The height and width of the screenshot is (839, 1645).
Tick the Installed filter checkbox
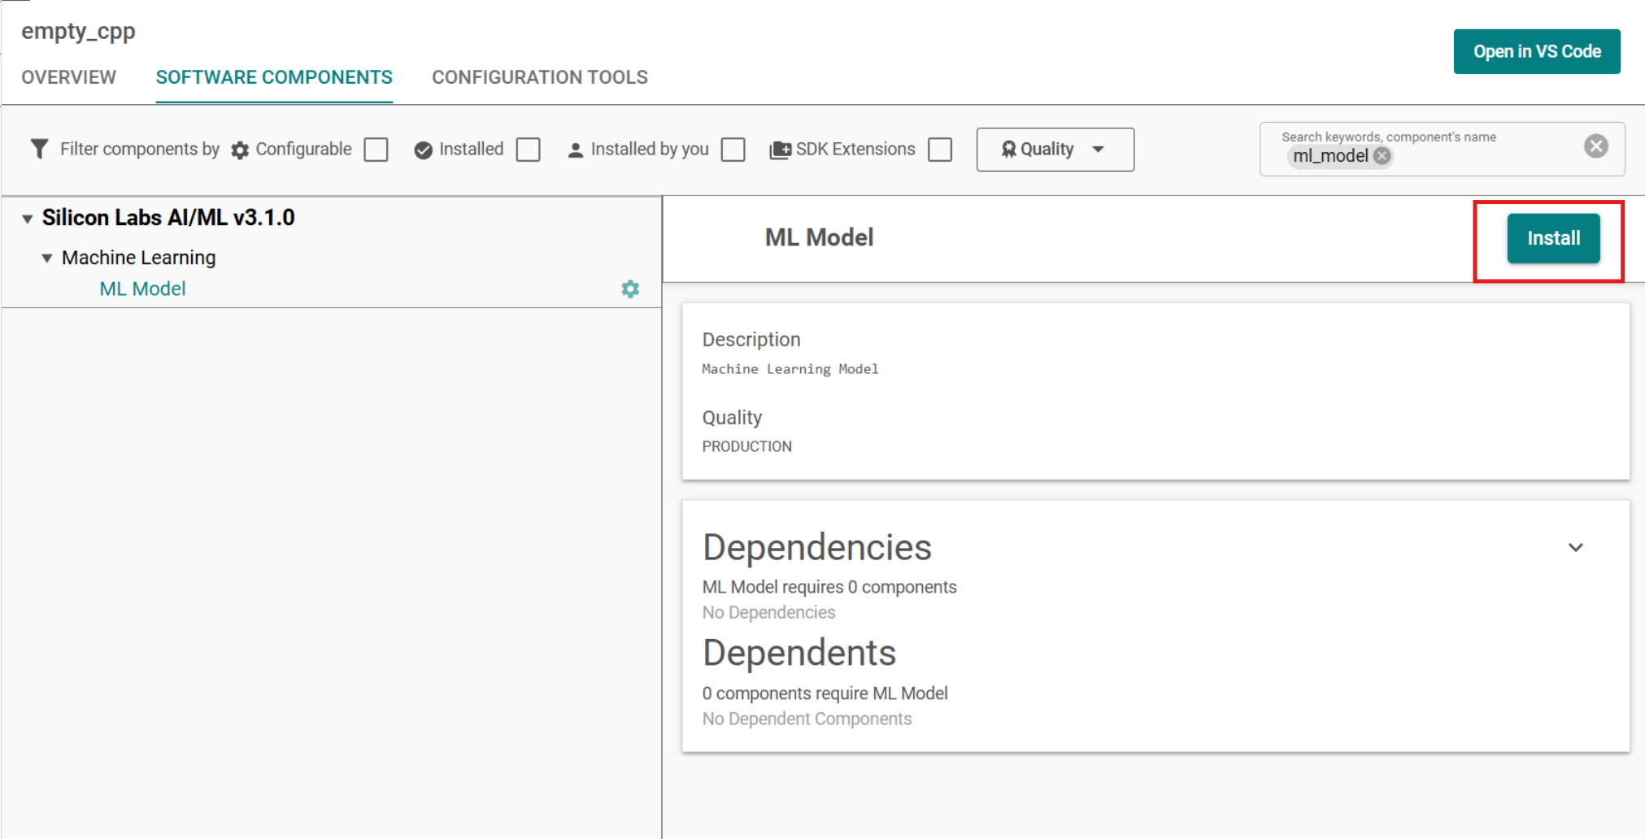pos(529,150)
